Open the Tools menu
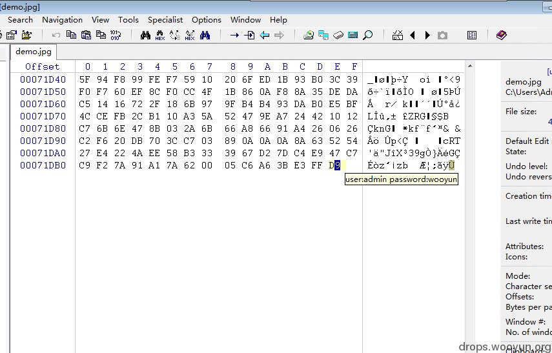The height and width of the screenshot is (353, 552). pyautogui.click(x=128, y=20)
